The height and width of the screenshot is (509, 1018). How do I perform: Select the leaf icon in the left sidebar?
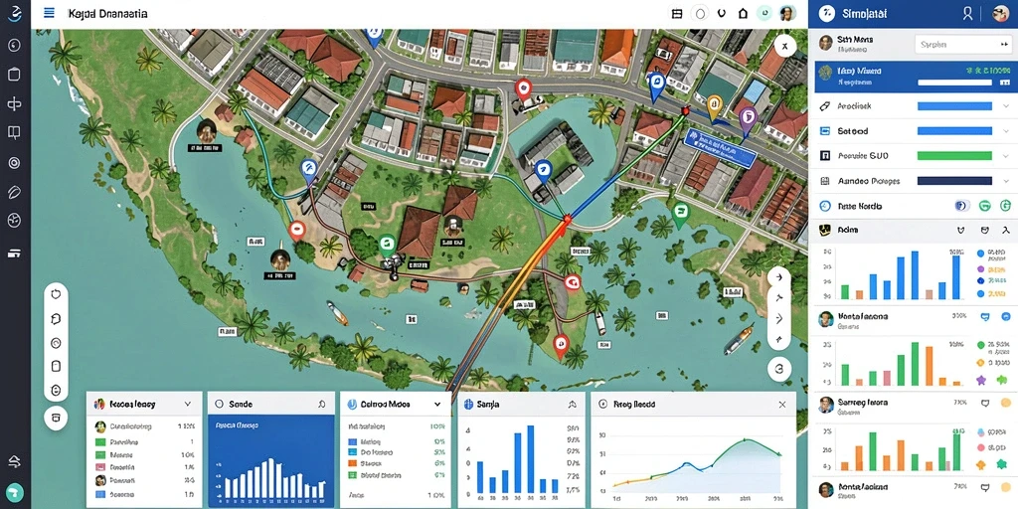[14, 192]
